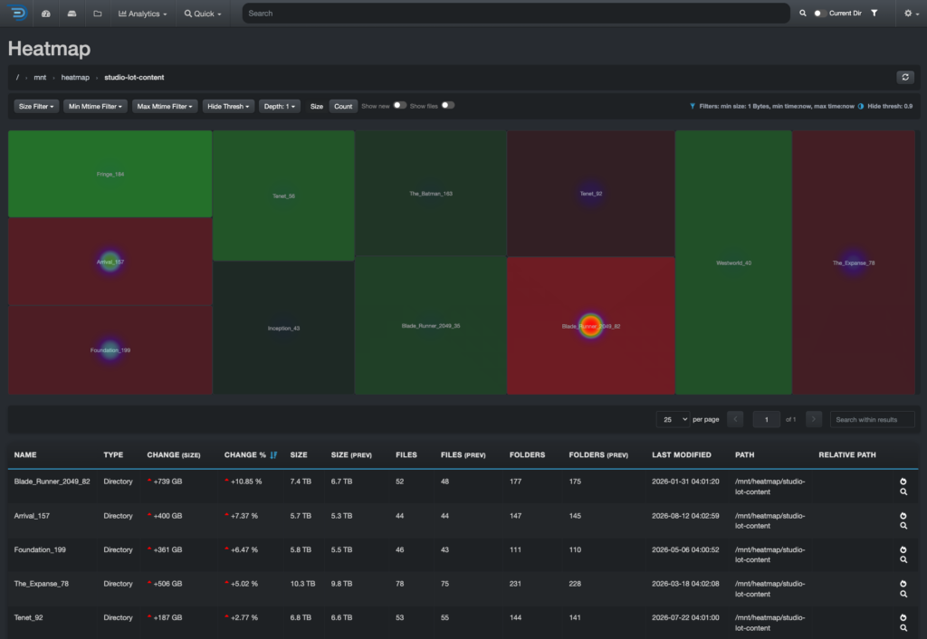927x639 pixels.
Task: Click the pie chart icon for The_Expanse_78
Action: pyautogui.click(x=903, y=584)
